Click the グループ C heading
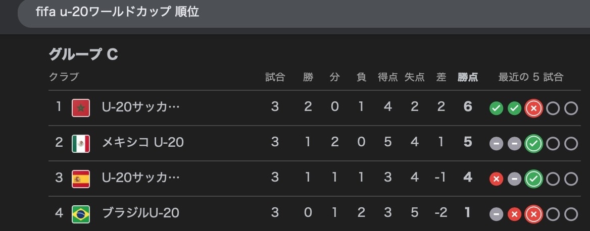 coord(83,54)
